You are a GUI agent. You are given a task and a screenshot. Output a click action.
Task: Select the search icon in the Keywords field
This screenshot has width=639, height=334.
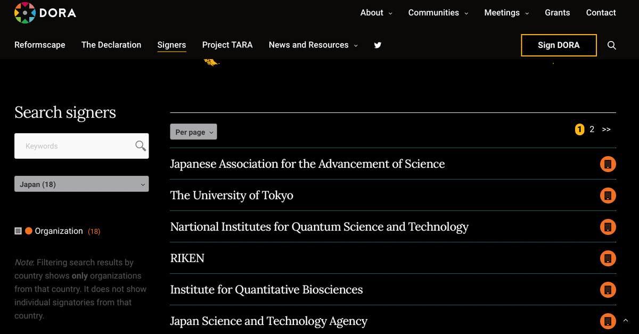[x=140, y=145]
